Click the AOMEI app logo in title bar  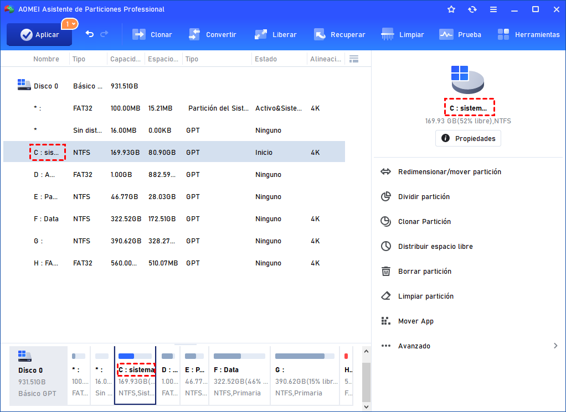[9, 9]
